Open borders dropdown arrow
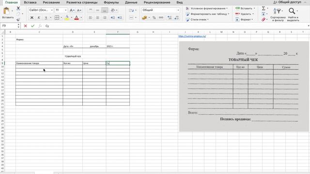This screenshot has height=174, width=310. (x=62, y=17)
